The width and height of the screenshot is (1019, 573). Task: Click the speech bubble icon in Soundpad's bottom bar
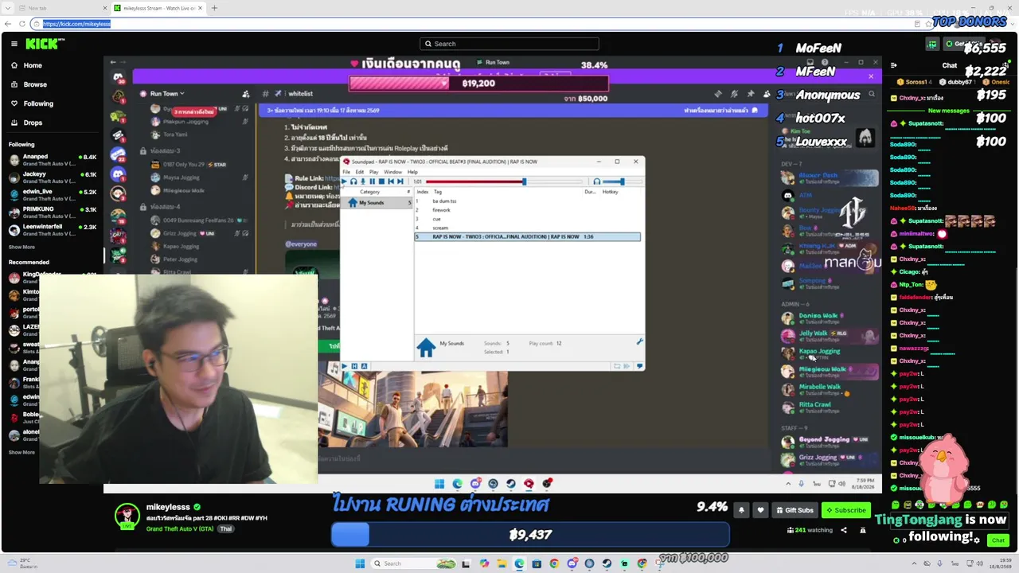(x=638, y=366)
